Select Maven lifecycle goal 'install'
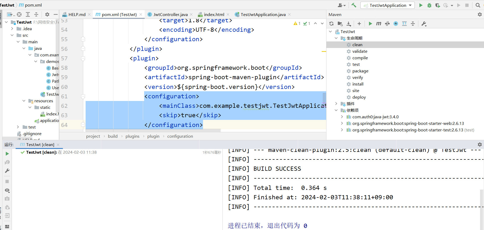484x230 pixels. click(x=358, y=84)
